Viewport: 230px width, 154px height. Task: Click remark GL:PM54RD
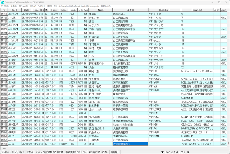coord(187,98)
